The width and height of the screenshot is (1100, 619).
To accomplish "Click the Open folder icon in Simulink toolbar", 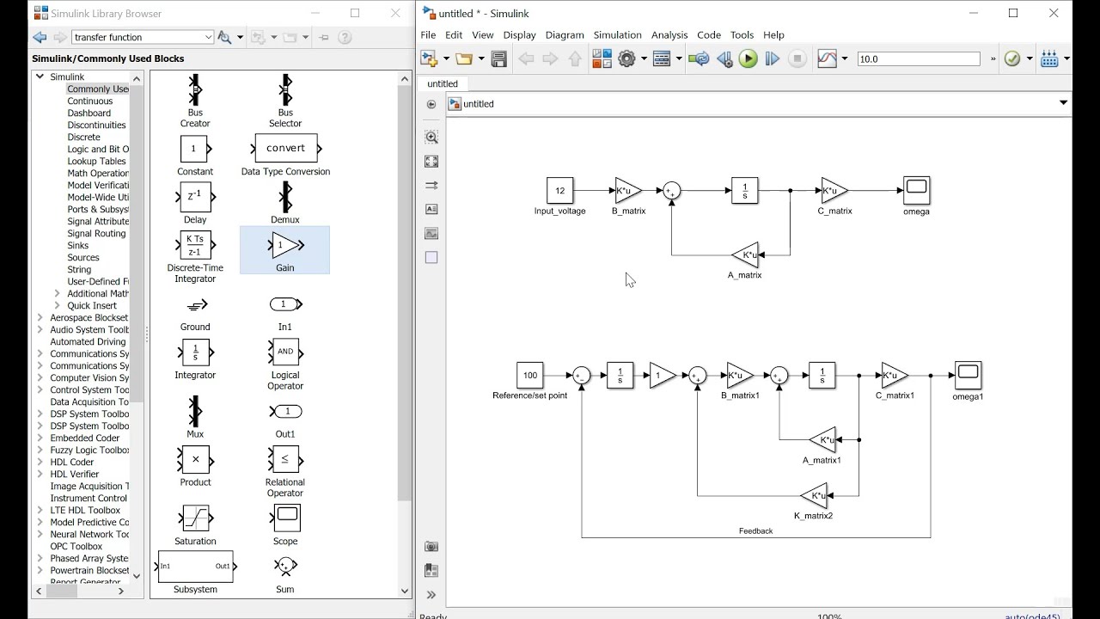I will click(464, 58).
